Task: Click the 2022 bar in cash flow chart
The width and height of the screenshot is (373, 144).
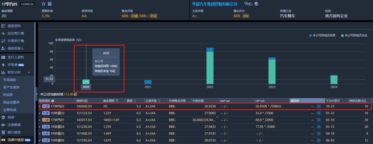Action: [210, 67]
